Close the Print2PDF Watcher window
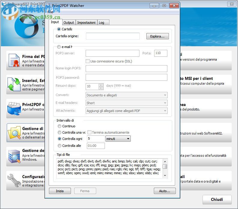This screenshot has height=209, width=238. click(x=174, y=6)
